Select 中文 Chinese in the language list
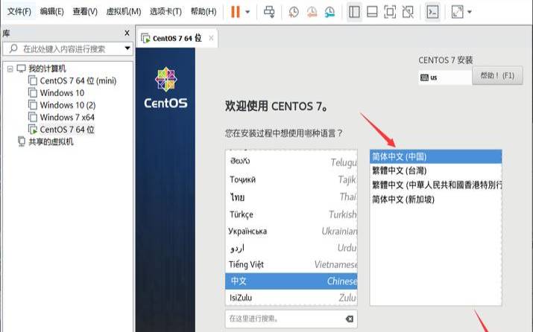Viewport: 533px width, 332px height. pos(291,281)
